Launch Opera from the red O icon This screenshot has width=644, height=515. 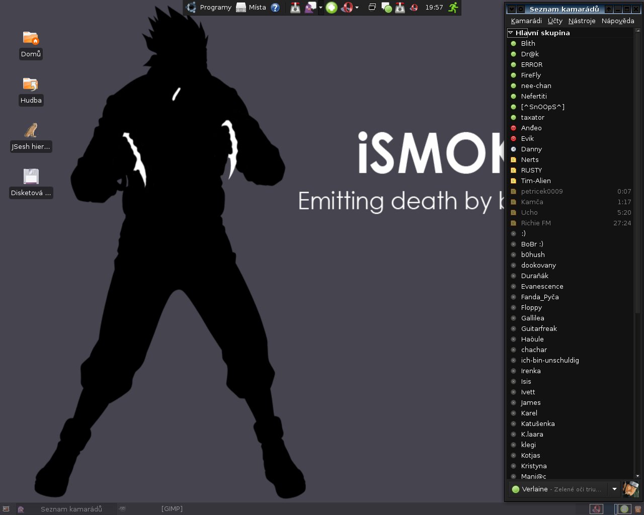pos(347,8)
